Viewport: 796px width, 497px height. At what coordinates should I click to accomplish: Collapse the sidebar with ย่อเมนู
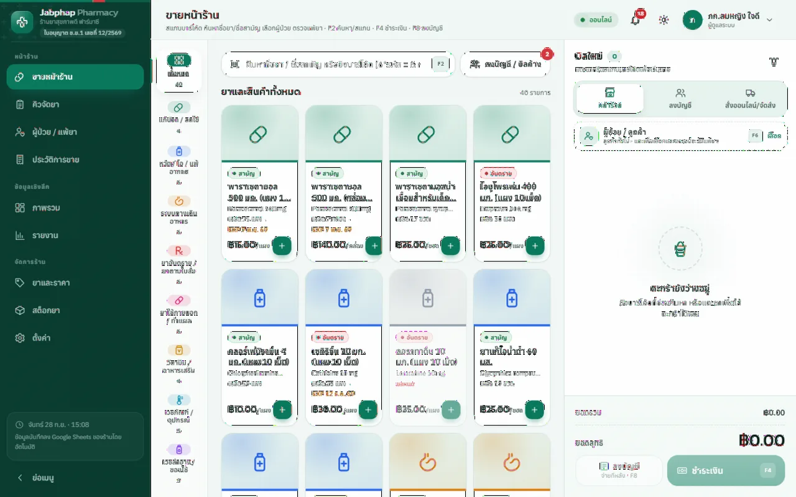75,478
